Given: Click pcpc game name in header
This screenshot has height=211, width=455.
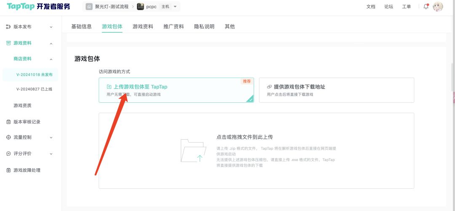Looking at the screenshot, I should tap(152, 7).
